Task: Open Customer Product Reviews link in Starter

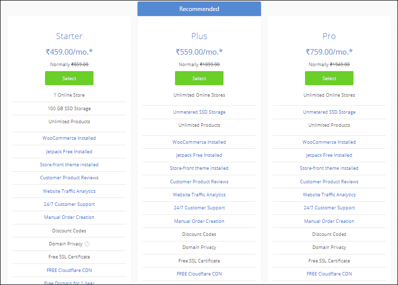Action: point(69,178)
